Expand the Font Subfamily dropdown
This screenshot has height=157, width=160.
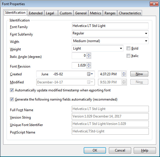pyautogui.click(x=146, y=34)
